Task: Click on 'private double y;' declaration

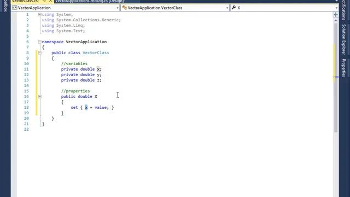Action: click(x=81, y=74)
